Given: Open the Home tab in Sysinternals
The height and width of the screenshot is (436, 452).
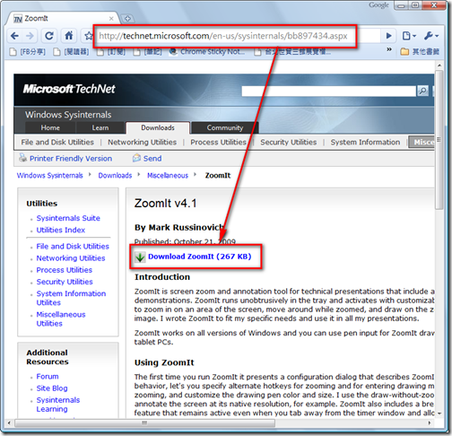Looking at the screenshot, I should [50, 127].
